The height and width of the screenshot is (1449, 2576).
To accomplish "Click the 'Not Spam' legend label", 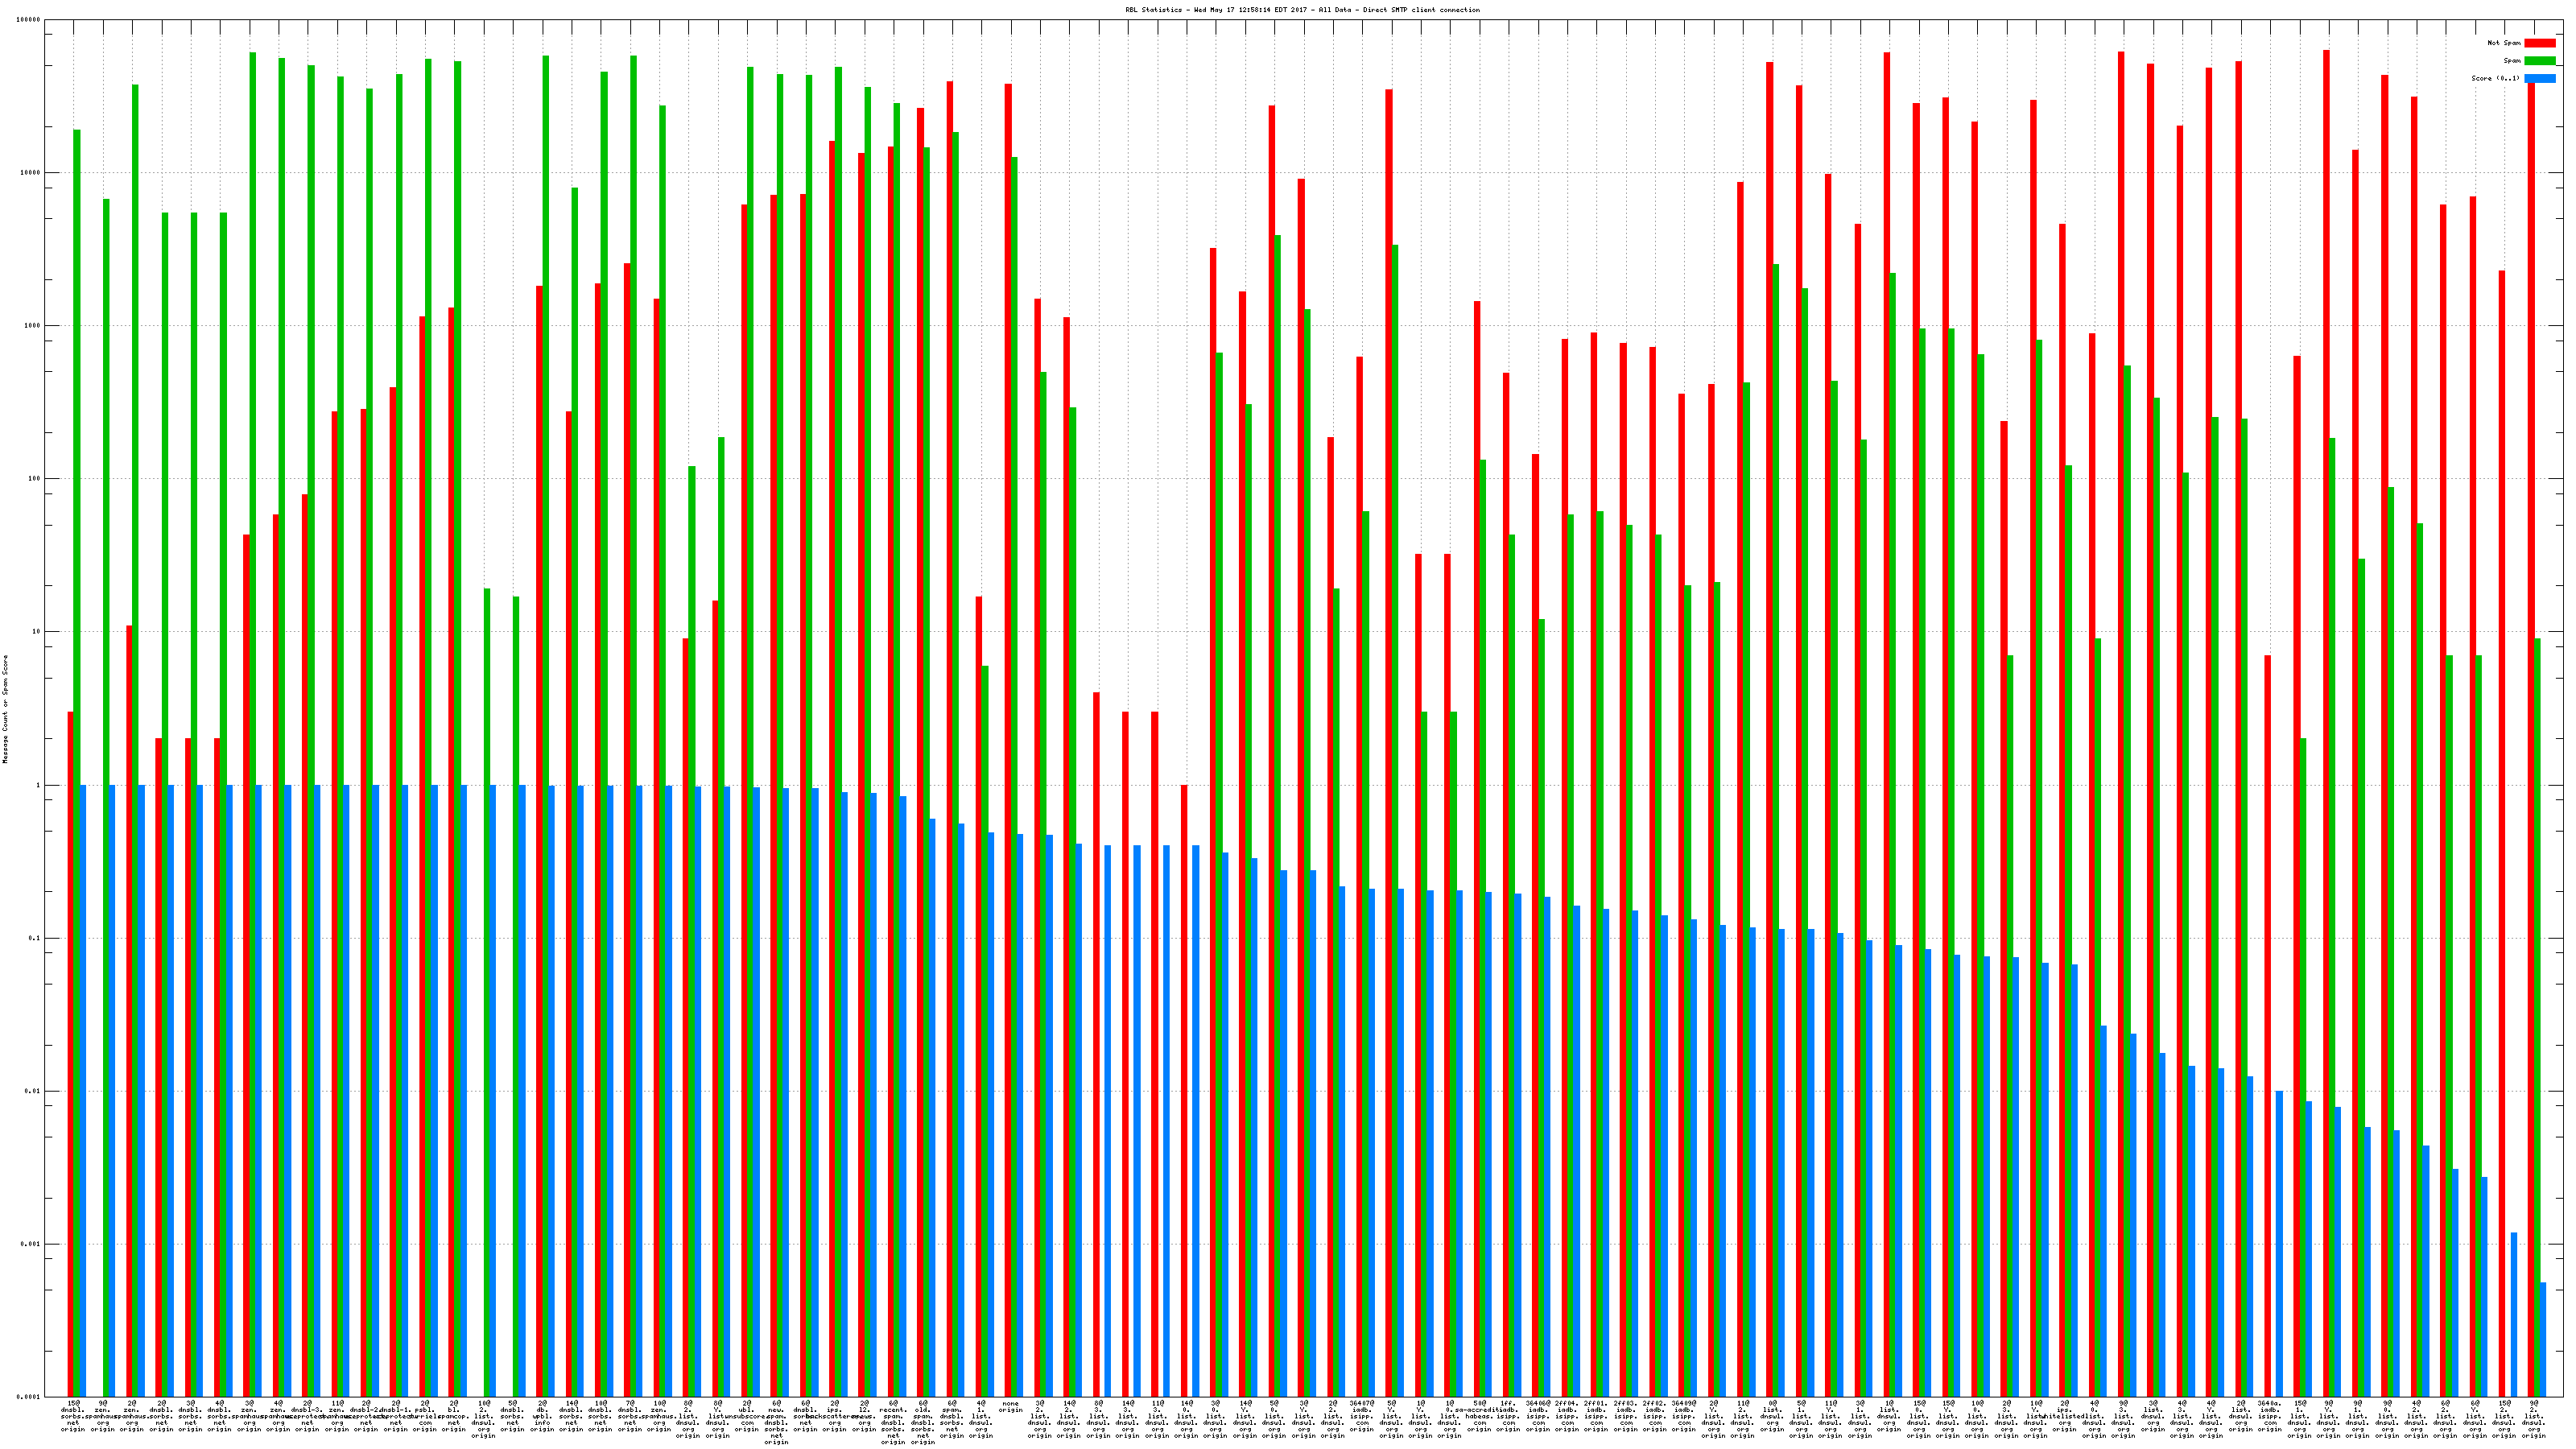I will coord(2504,43).
